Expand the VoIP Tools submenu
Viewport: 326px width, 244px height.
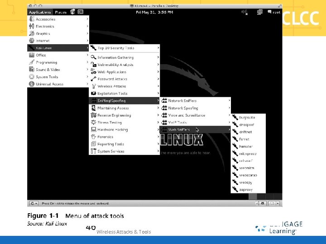(195, 122)
